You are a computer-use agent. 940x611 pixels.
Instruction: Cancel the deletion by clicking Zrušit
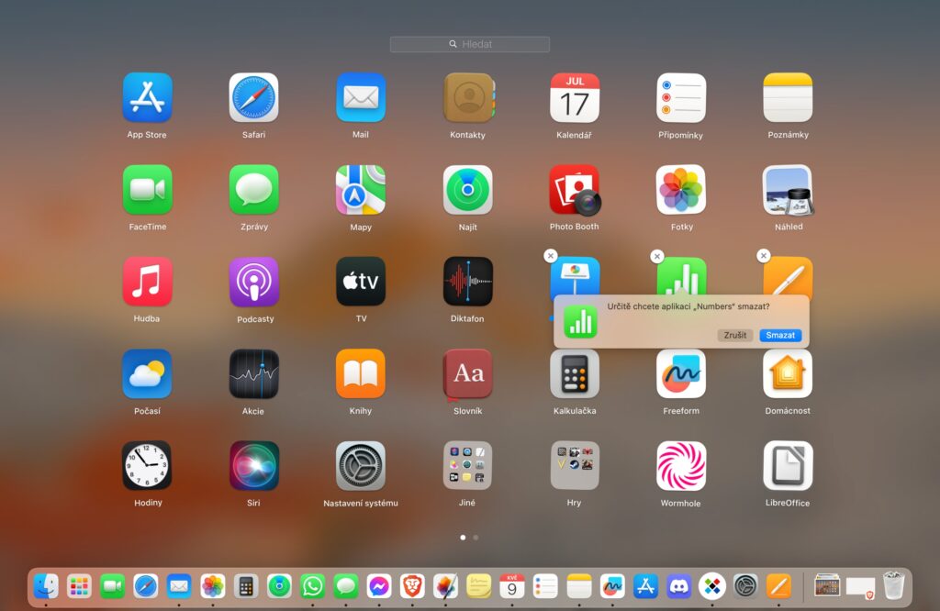click(734, 336)
